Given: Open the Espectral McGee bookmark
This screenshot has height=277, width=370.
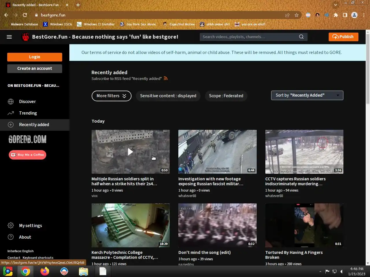Looking at the screenshot, I should (x=179, y=24).
